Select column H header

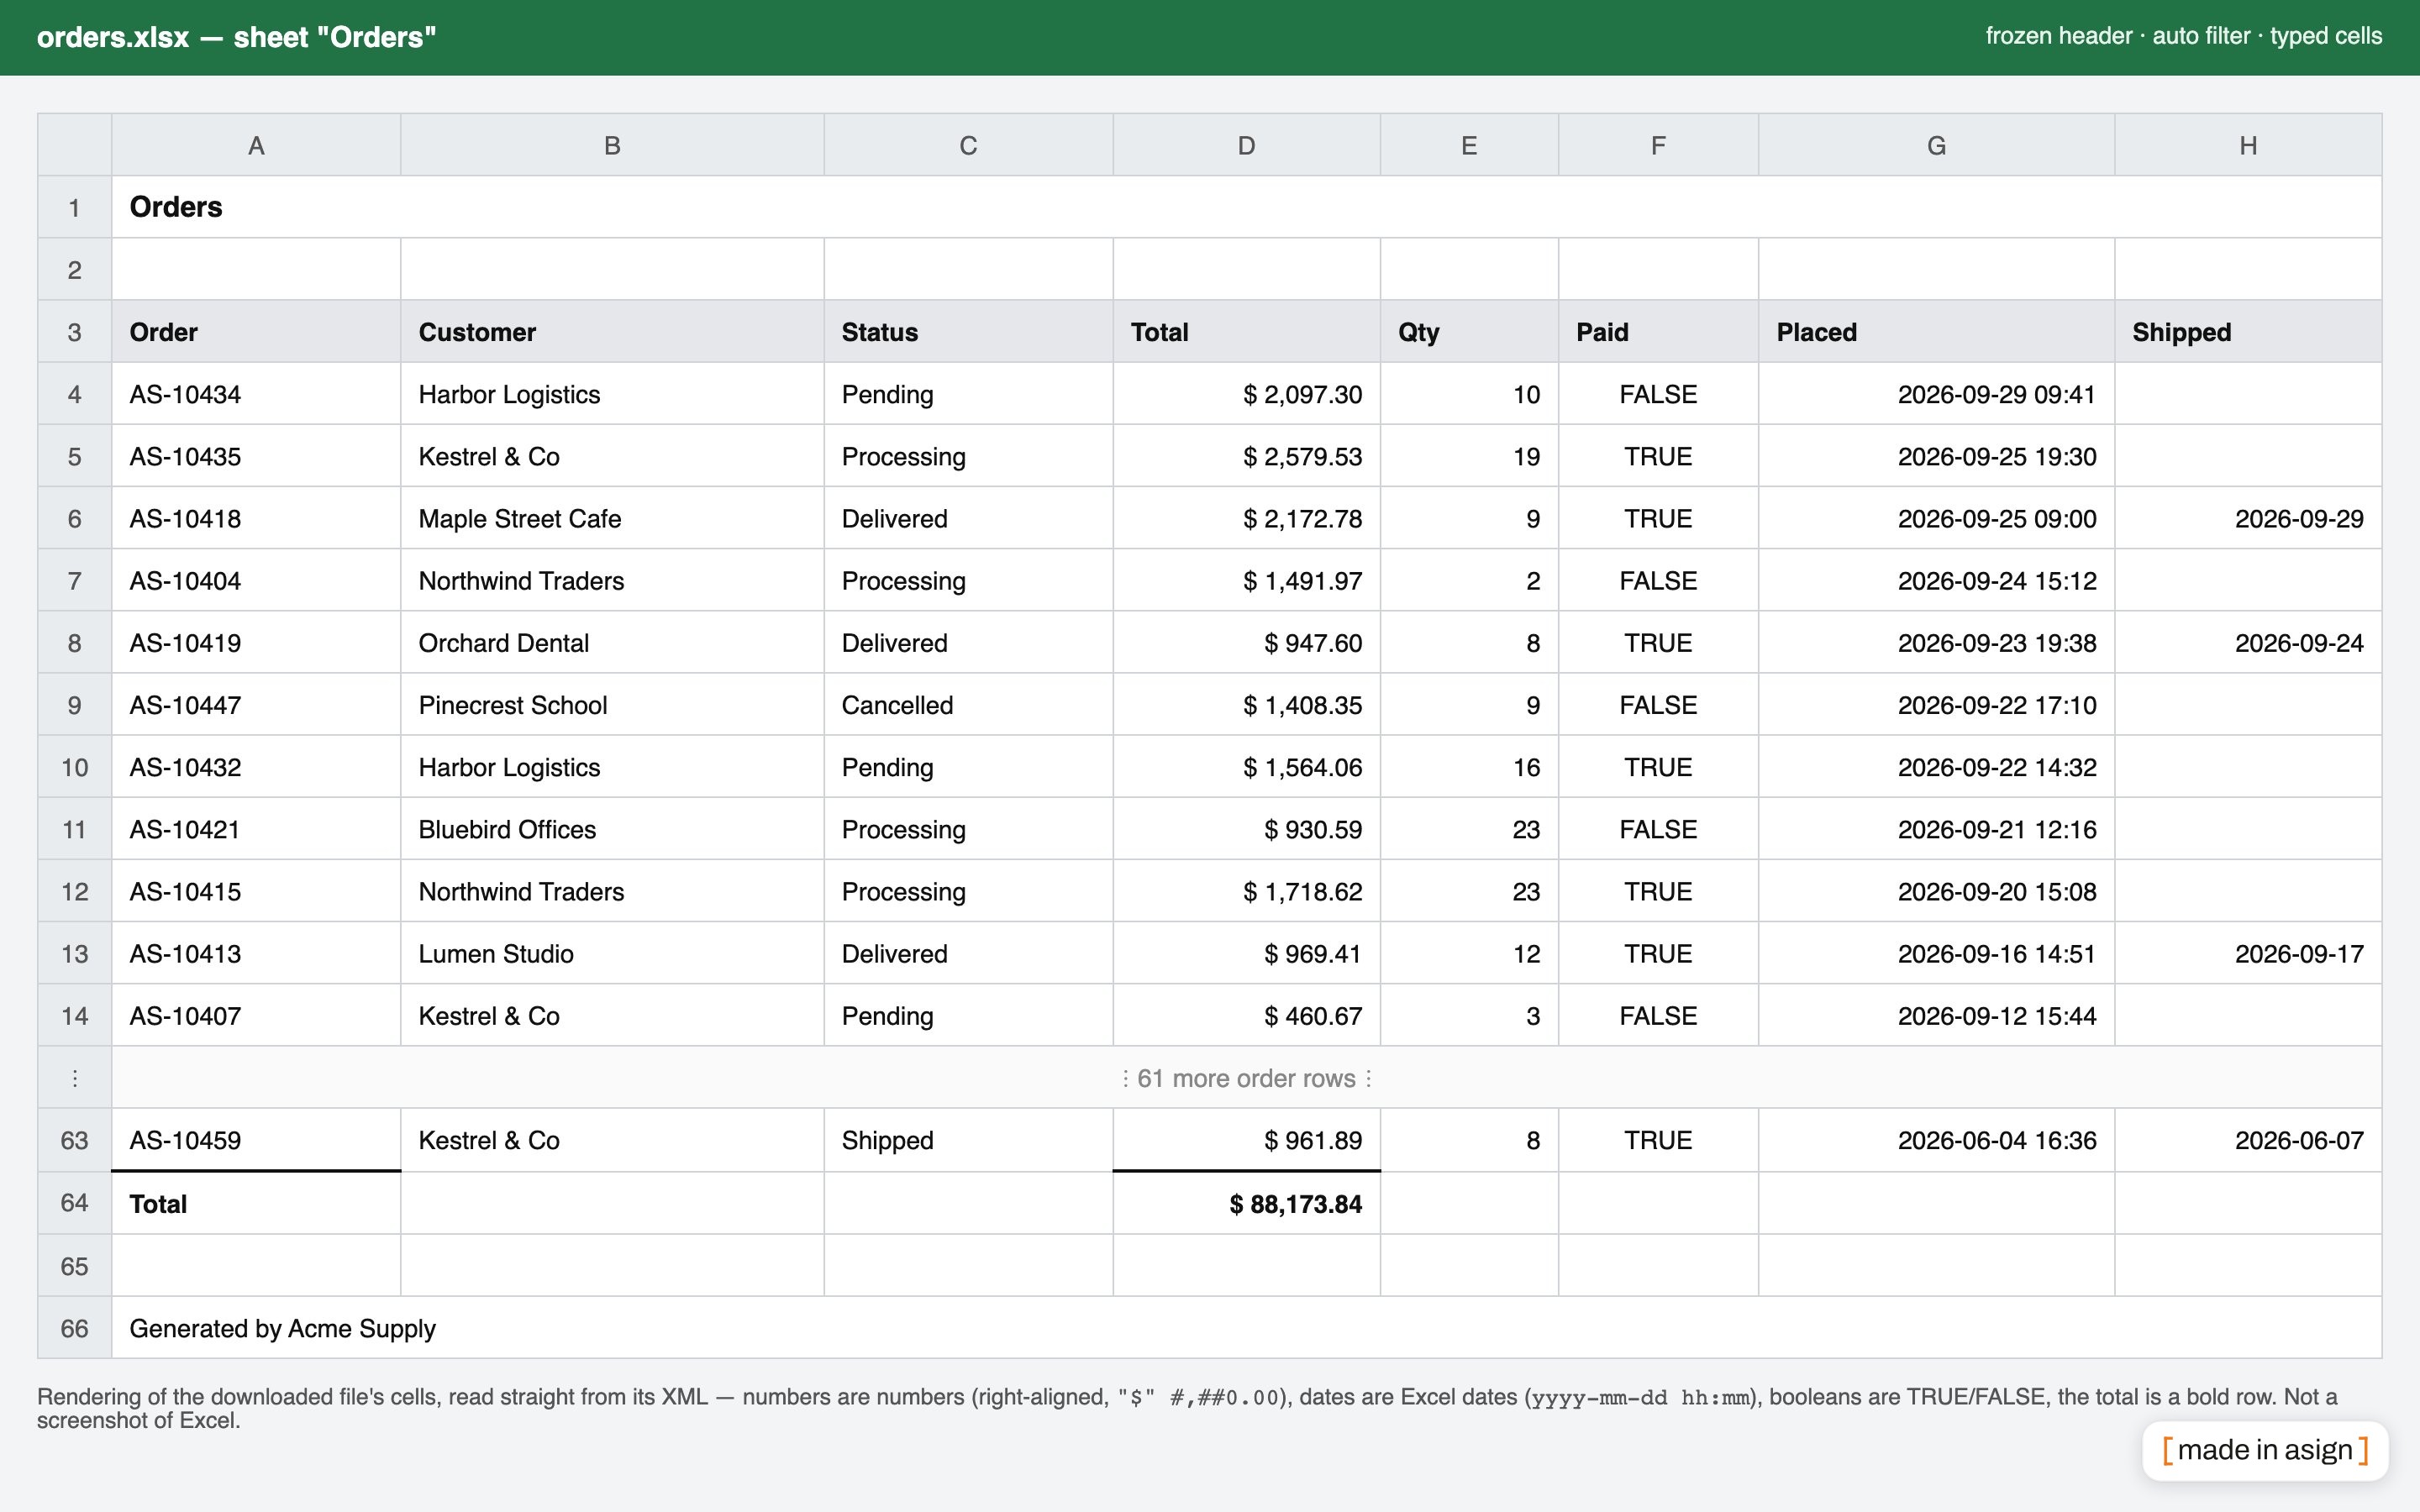pyautogui.click(x=2248, y=145)
